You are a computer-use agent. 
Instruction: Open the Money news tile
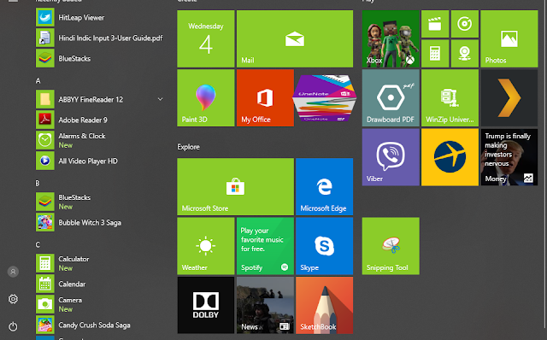coord(509,157)
